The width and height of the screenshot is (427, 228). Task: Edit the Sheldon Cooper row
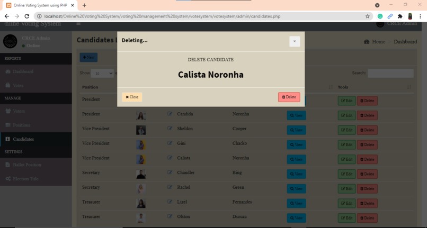(x=346, y=130)
